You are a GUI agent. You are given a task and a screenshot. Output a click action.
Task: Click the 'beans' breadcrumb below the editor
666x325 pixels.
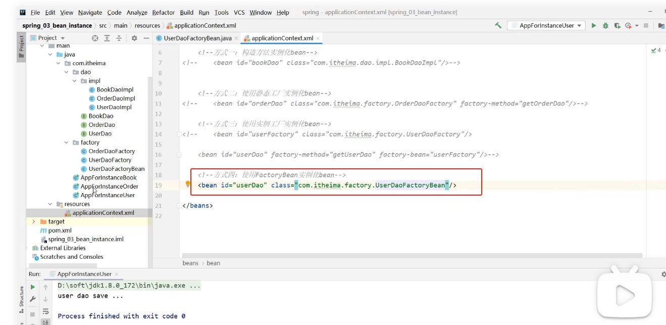pos(190,263)
